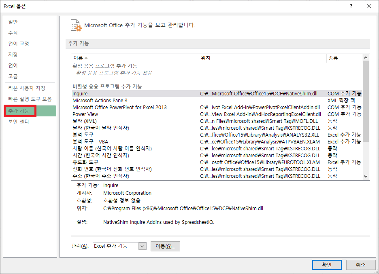Image resolution: width=379 pixels, height=274 pixels.
Task: Click the add-in list scroll up arrow
Action: tap(366, 57)
